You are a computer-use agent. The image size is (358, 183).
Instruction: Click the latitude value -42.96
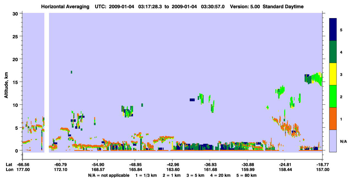tap(172, 165)
